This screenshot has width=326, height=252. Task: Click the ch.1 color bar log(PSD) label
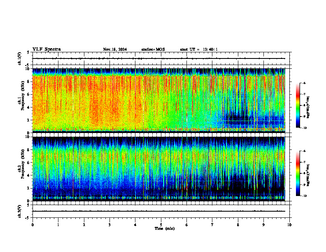(308, 107)
